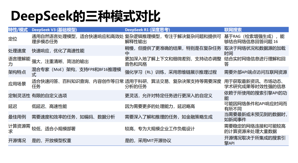Image resolution: width=298 pixels, height=163 pixels.
Task: Select cell '强大，注重清晰、简洁的输出'
Action: click(x=60, y=61)
